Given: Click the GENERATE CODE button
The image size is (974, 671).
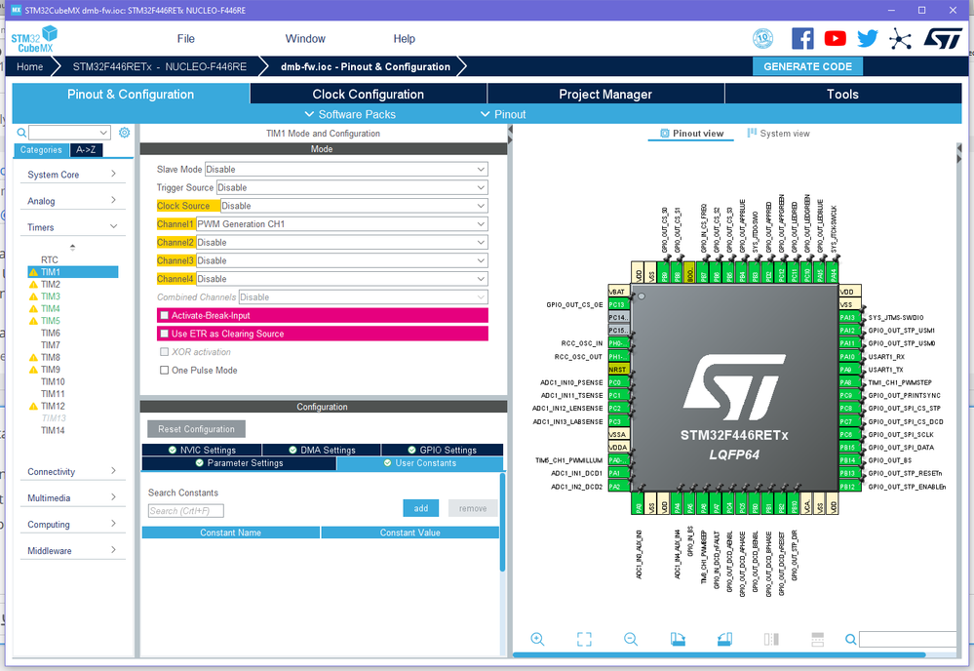Looking at the screenshot, I should [807, 66].
